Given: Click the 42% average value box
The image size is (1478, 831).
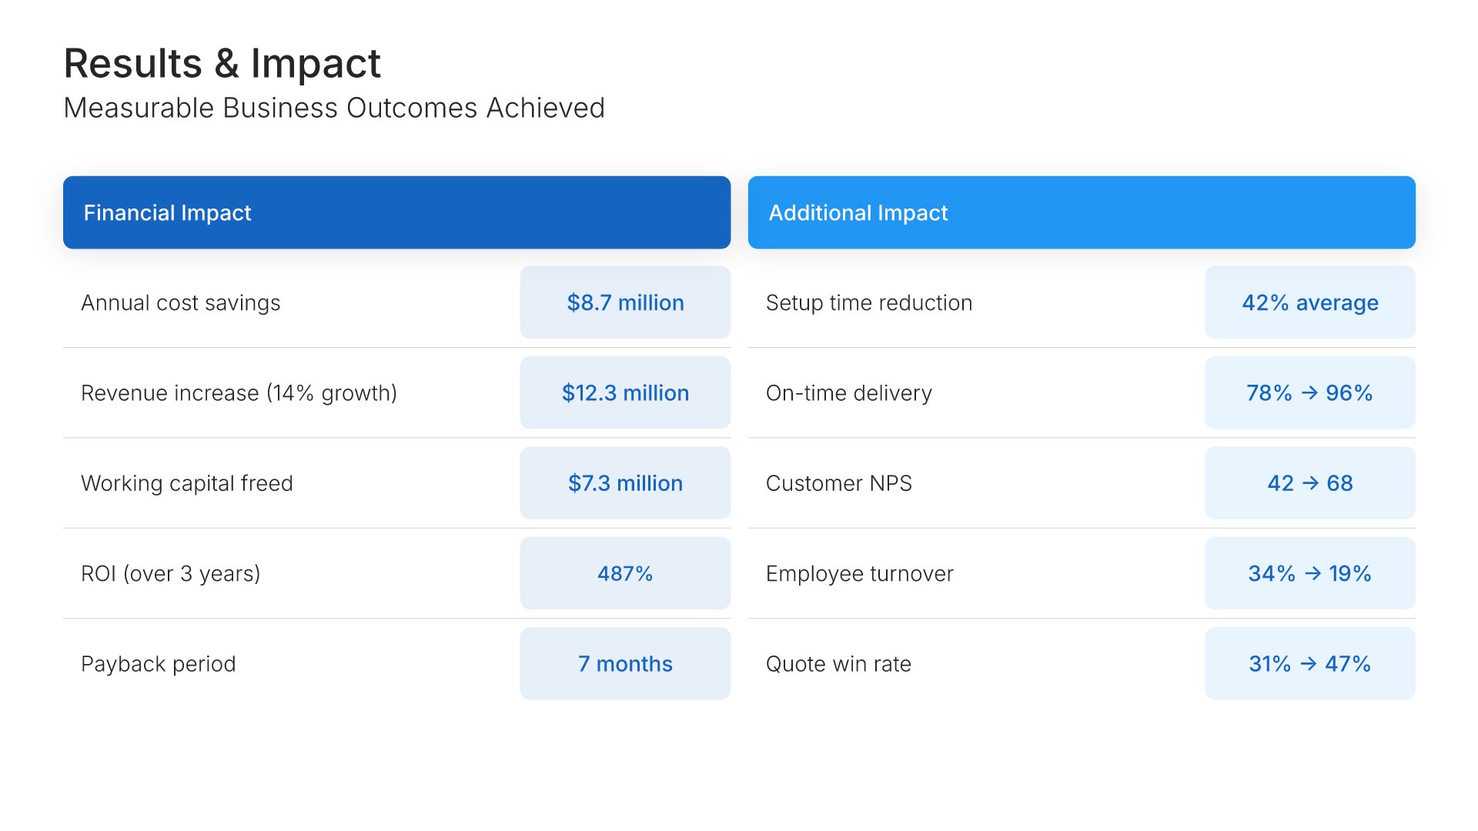Looking at the screenshot, I should [x=1309, y=302].
